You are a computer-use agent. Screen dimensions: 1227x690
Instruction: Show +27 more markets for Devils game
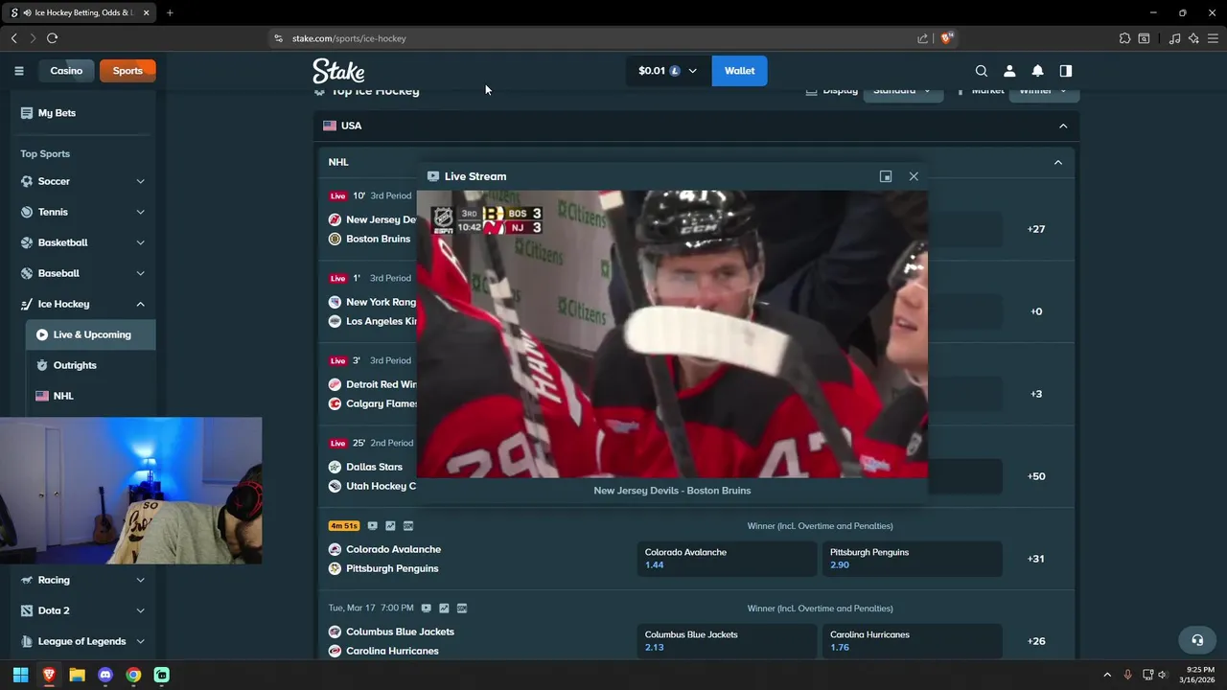[1036, 229]
